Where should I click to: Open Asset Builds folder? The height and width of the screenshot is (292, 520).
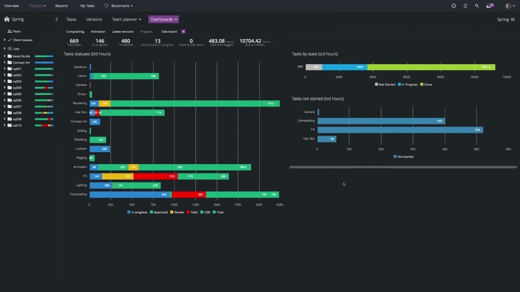pos(22,56)
